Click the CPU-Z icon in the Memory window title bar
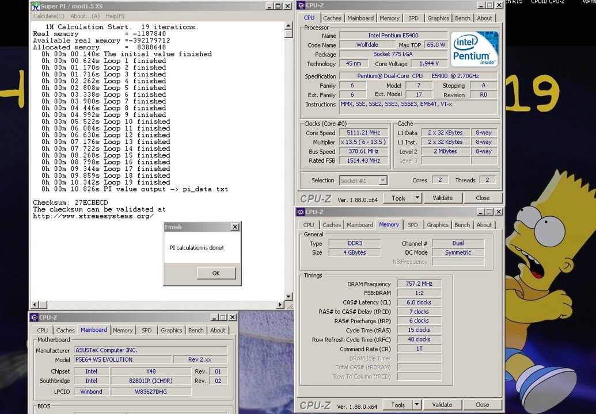Image resolution: width=596 pixels, height=414 pixels. pyautogui.click(x=301, y=212)
